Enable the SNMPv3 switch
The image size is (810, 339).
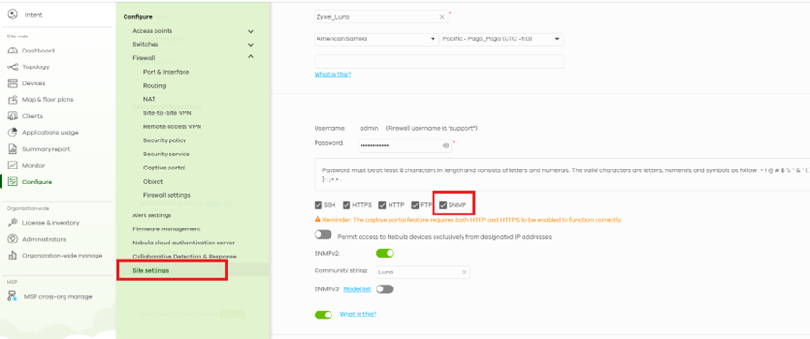click(x=385, y=289)
